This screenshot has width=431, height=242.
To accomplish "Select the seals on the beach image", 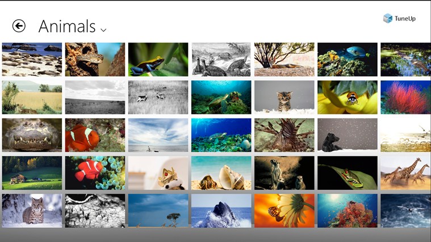I will [x=32, y=60].
